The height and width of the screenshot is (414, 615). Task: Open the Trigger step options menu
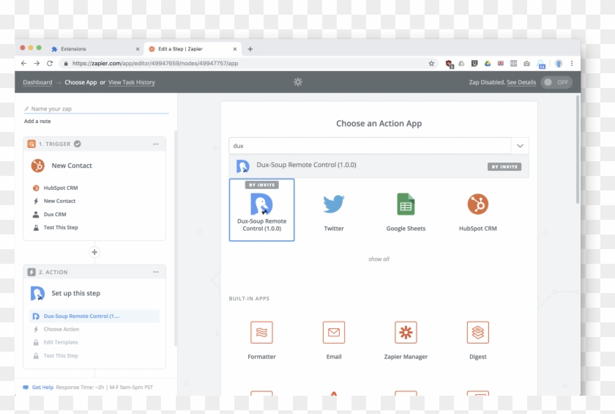155,144
